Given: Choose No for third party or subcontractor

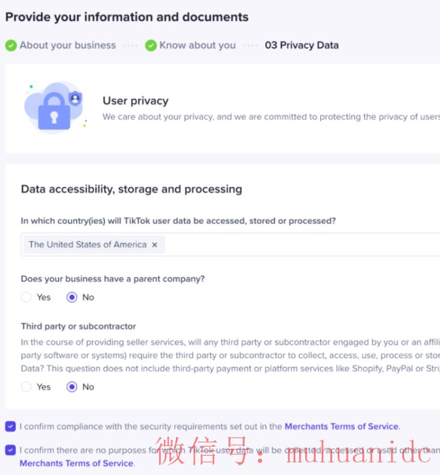Looking at the screenshot, I should click(x=72, y=387).
